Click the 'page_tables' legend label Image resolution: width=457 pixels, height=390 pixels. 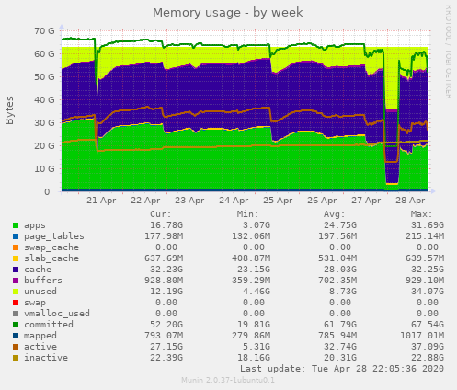(54, 236)
